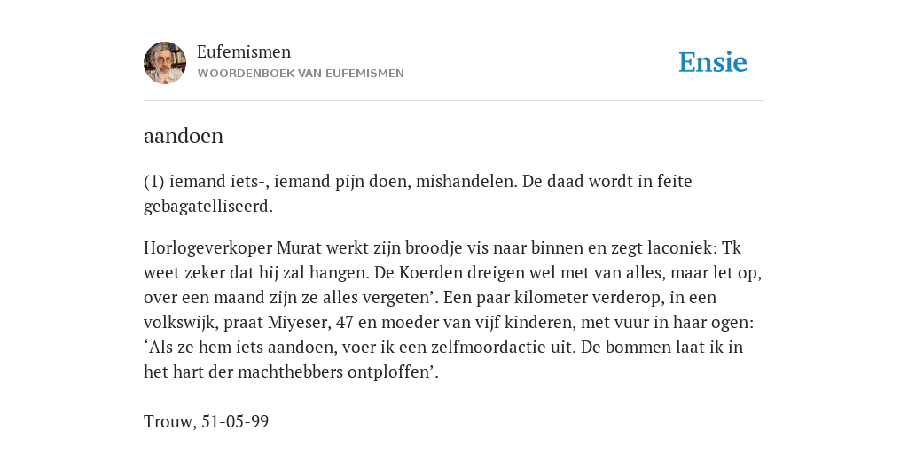Click the aandoen entry heading
The height and width of the screenshot is (454, 908).
point(184,136)
